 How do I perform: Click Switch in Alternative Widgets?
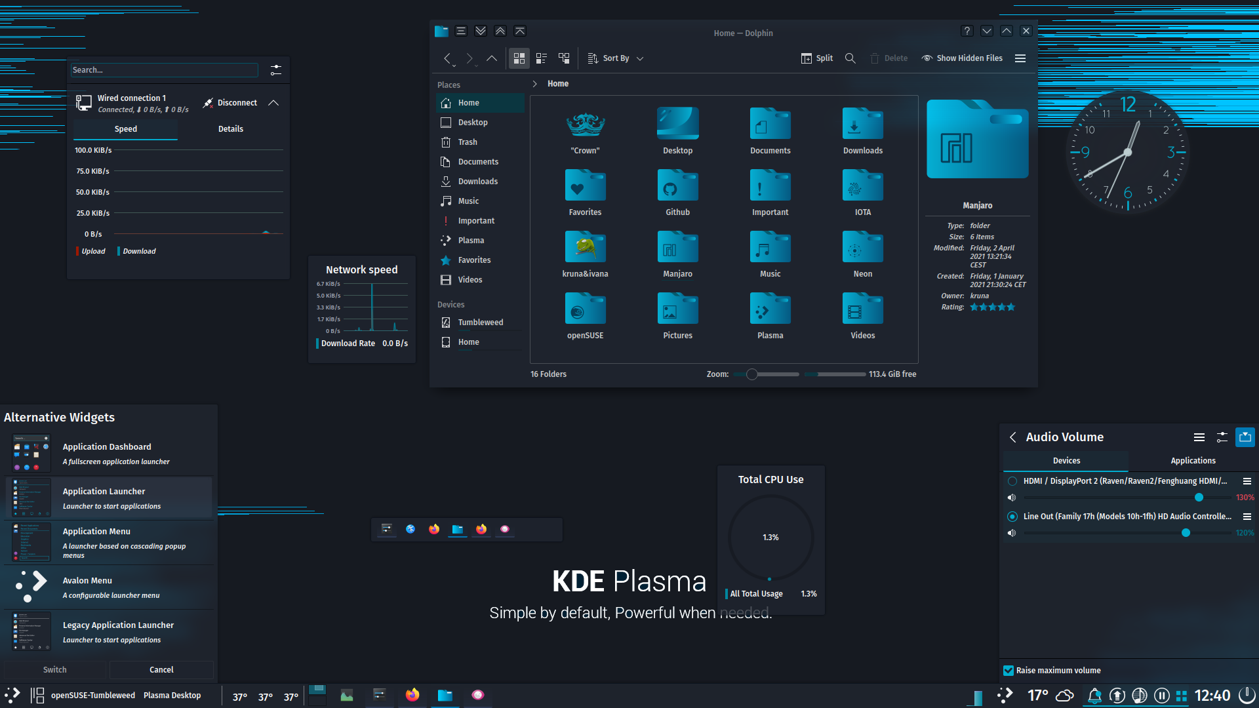point(55,670)
